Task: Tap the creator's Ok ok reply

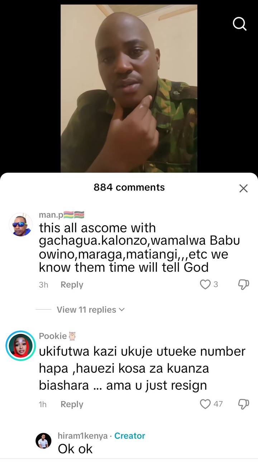Action: click(75, 449)
